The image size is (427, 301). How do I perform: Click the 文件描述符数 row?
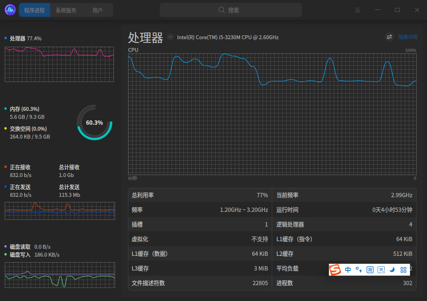pos(200,283)
